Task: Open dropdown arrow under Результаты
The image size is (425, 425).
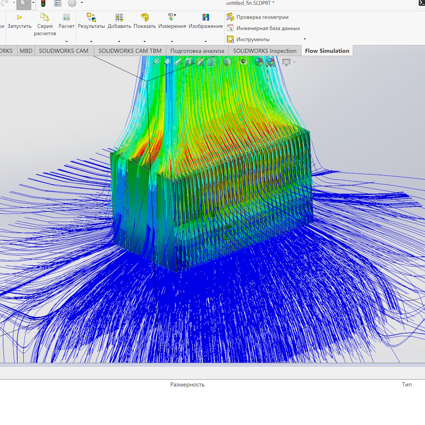Action: pyautogui.click(x=91, y=42)
